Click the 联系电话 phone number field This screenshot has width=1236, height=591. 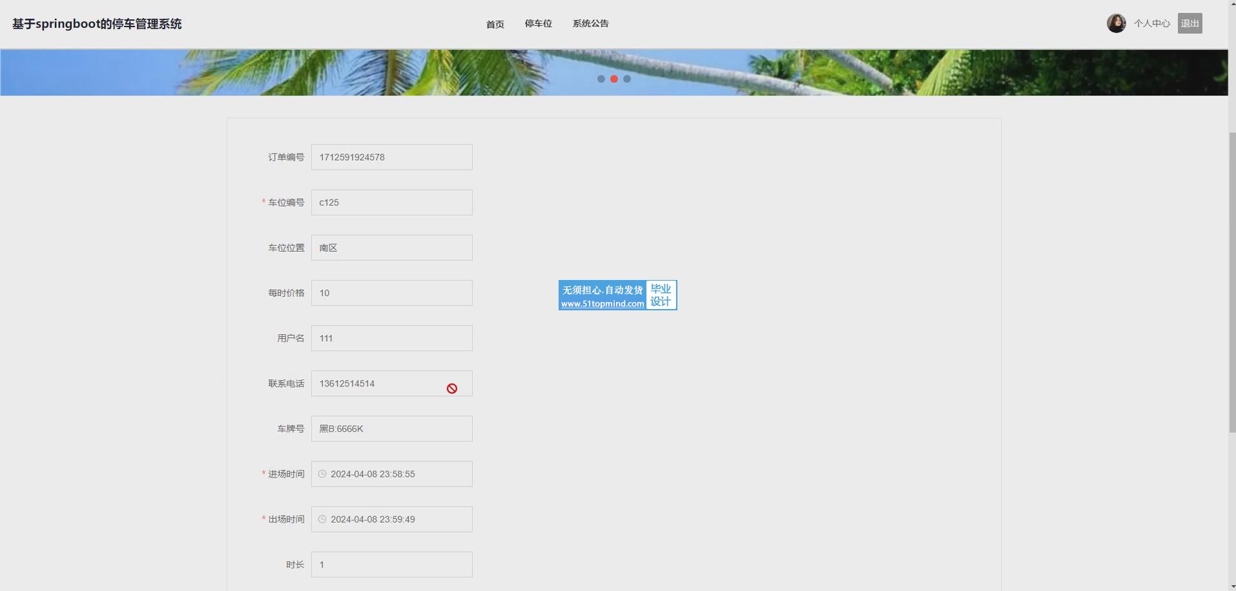[391, 383]
